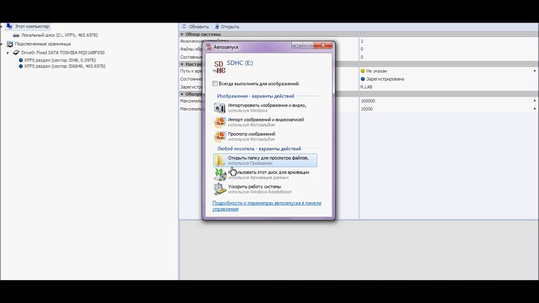Click the yellow 'Не указан' status dot
This screenshot has height=303, width=539.
tap(363, 71)
